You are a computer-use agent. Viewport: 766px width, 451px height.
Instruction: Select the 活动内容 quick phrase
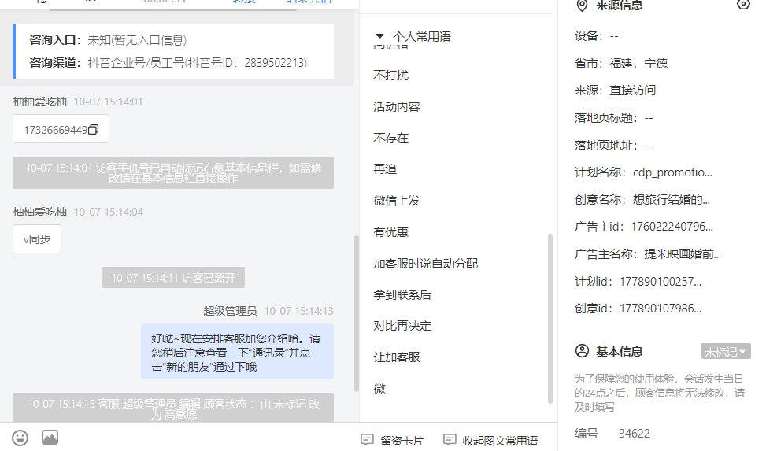pyautogui.click(x=397, y=106)
